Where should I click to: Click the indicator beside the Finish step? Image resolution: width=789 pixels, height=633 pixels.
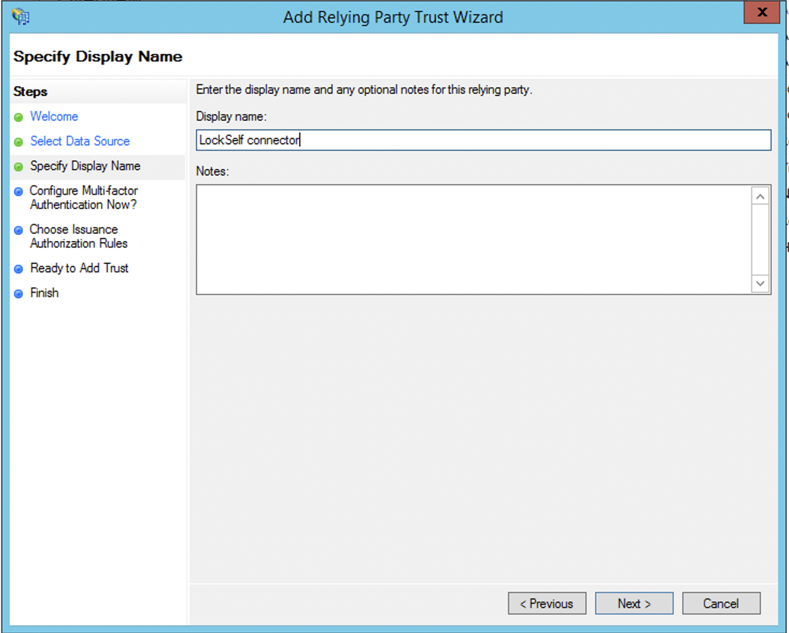pos(18,293)
